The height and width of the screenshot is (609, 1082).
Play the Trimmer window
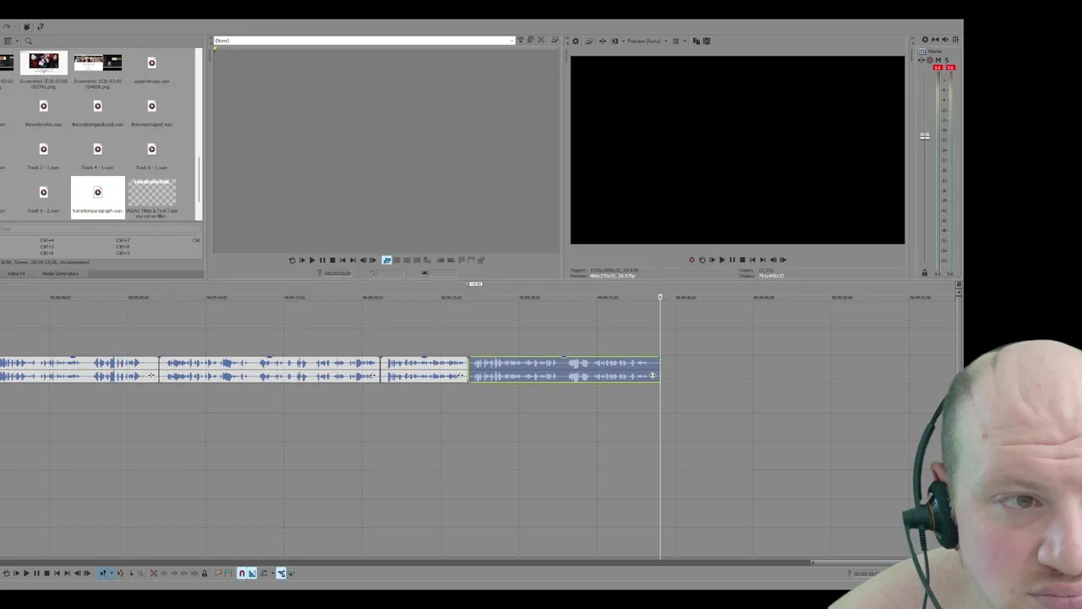click(x=312, y=260)
